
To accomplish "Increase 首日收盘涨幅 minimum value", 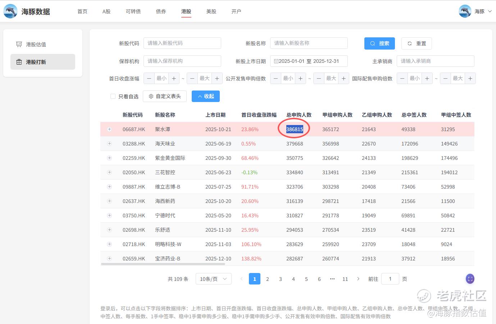I will (174, 78).
